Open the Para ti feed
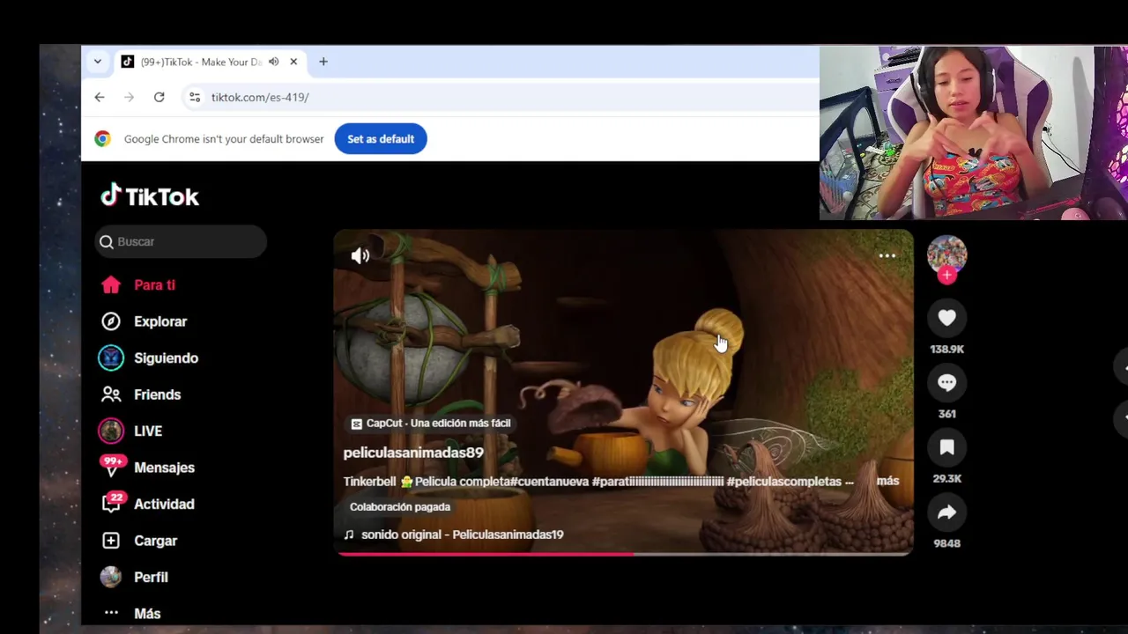Viewport: 1128px width, 634px height. pyautogui.click(x=154, y=285)
